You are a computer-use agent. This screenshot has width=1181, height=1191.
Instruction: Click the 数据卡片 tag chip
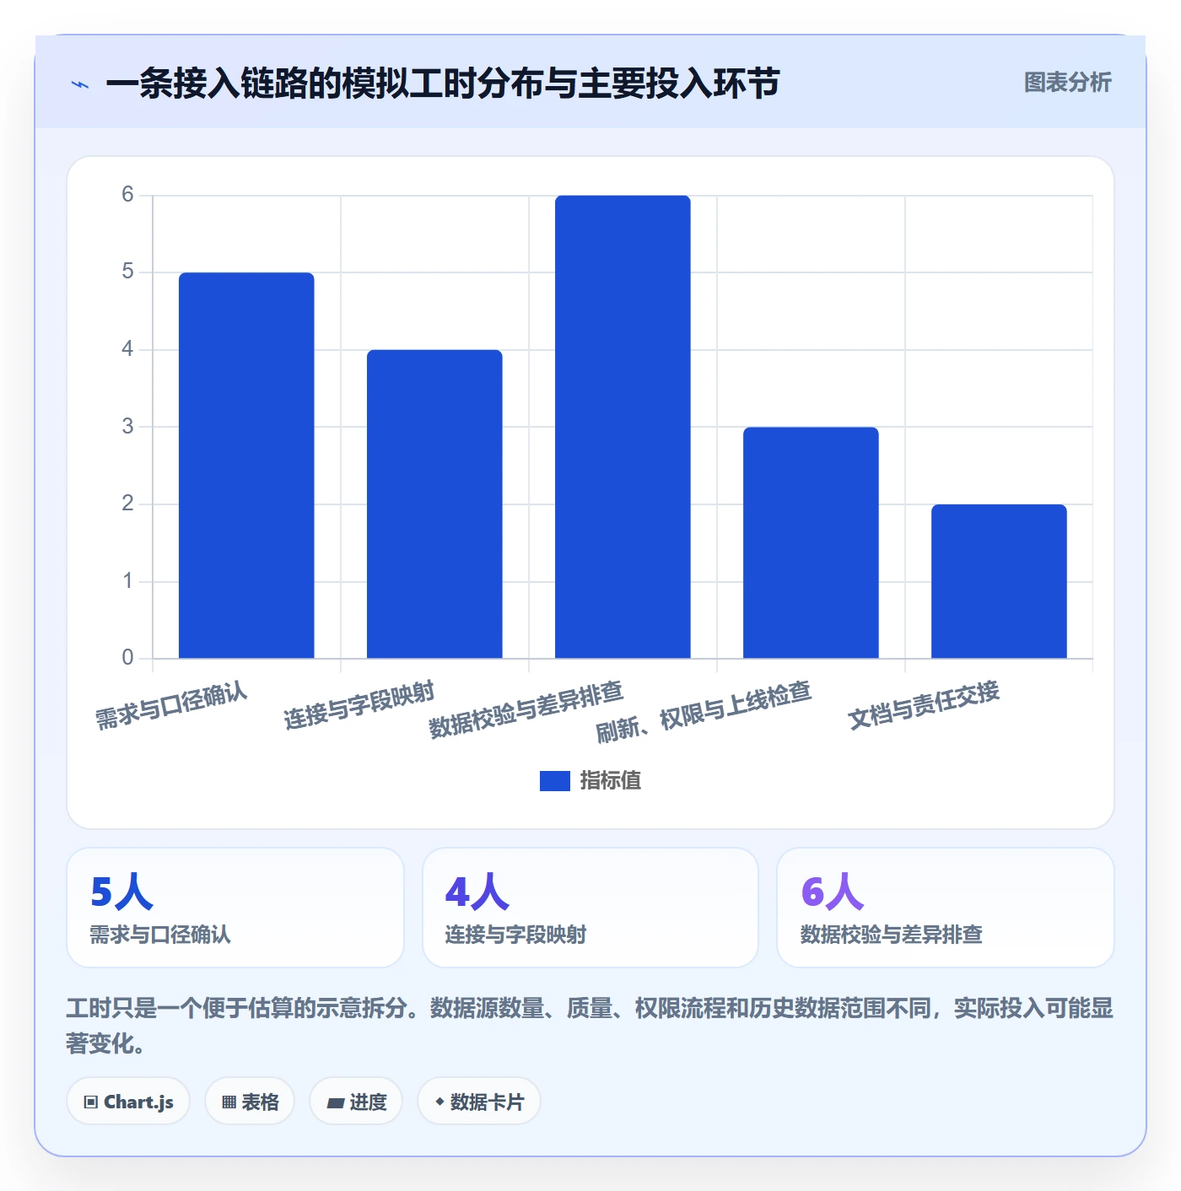coord(479,1102)
